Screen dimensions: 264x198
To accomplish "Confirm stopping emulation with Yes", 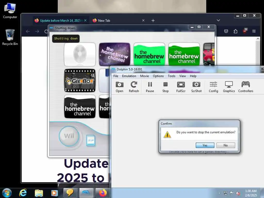I will coord(205,145).
